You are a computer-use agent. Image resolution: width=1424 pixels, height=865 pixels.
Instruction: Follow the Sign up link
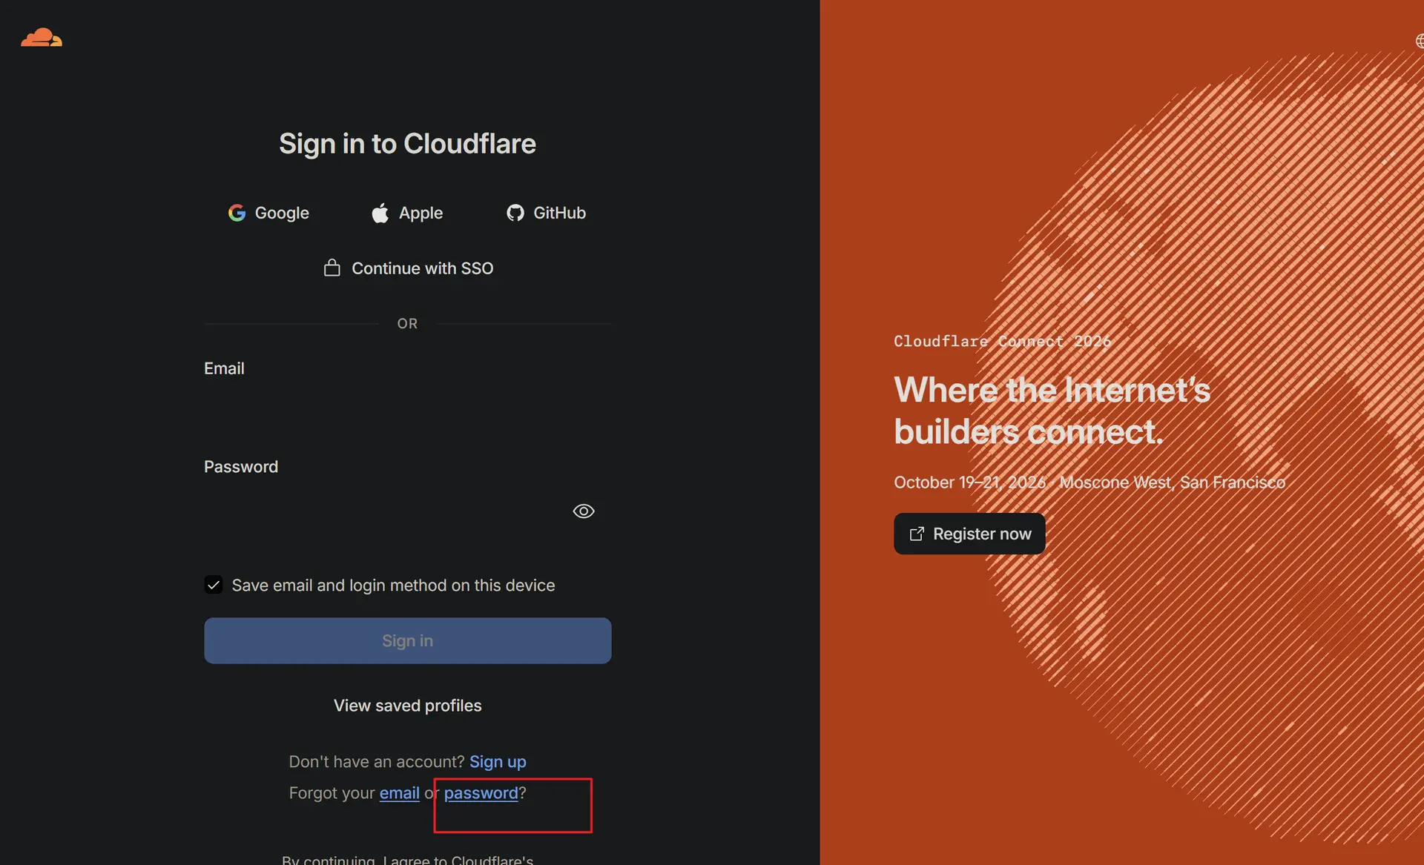498,761
